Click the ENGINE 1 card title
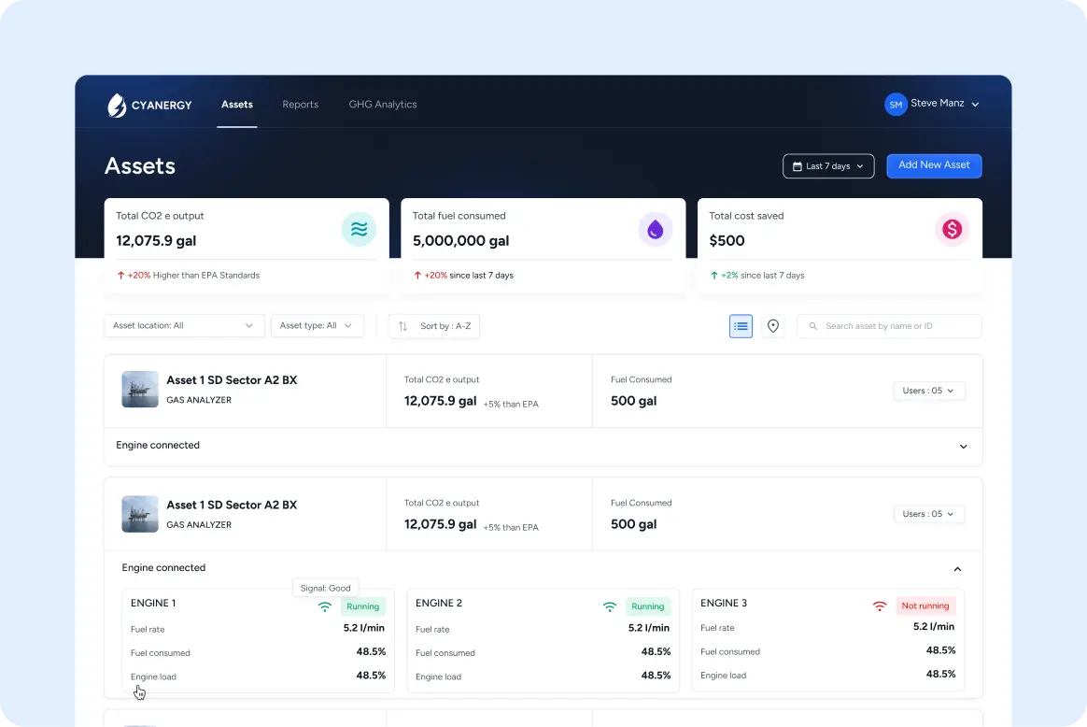Viewport: 1087px width, 727px height. [153, 603]
